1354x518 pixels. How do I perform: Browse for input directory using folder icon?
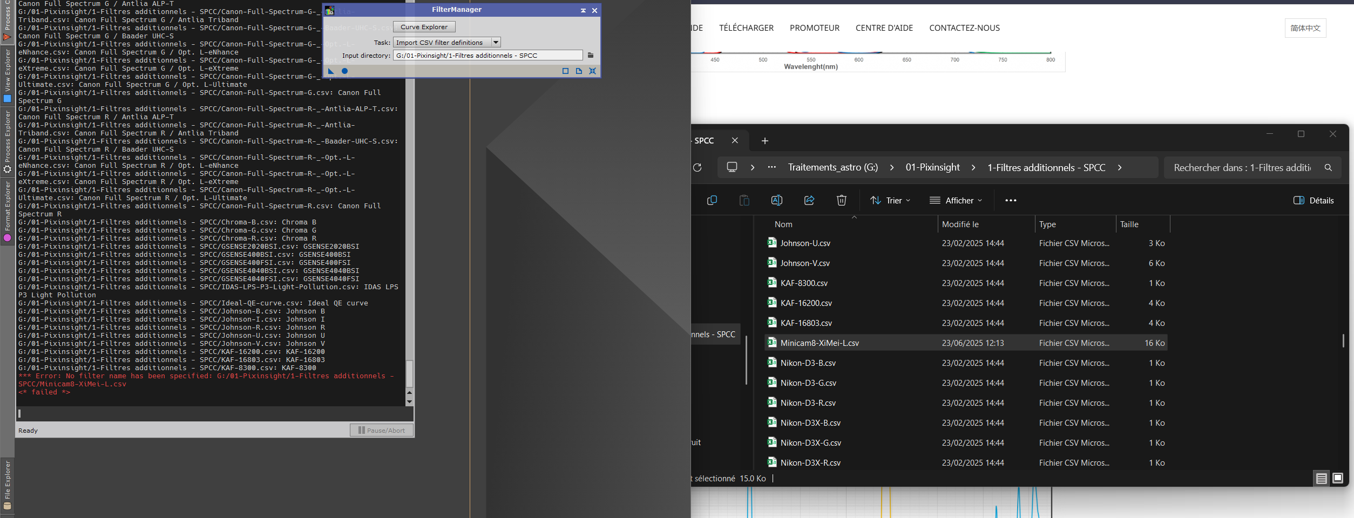tap(591, 55)
